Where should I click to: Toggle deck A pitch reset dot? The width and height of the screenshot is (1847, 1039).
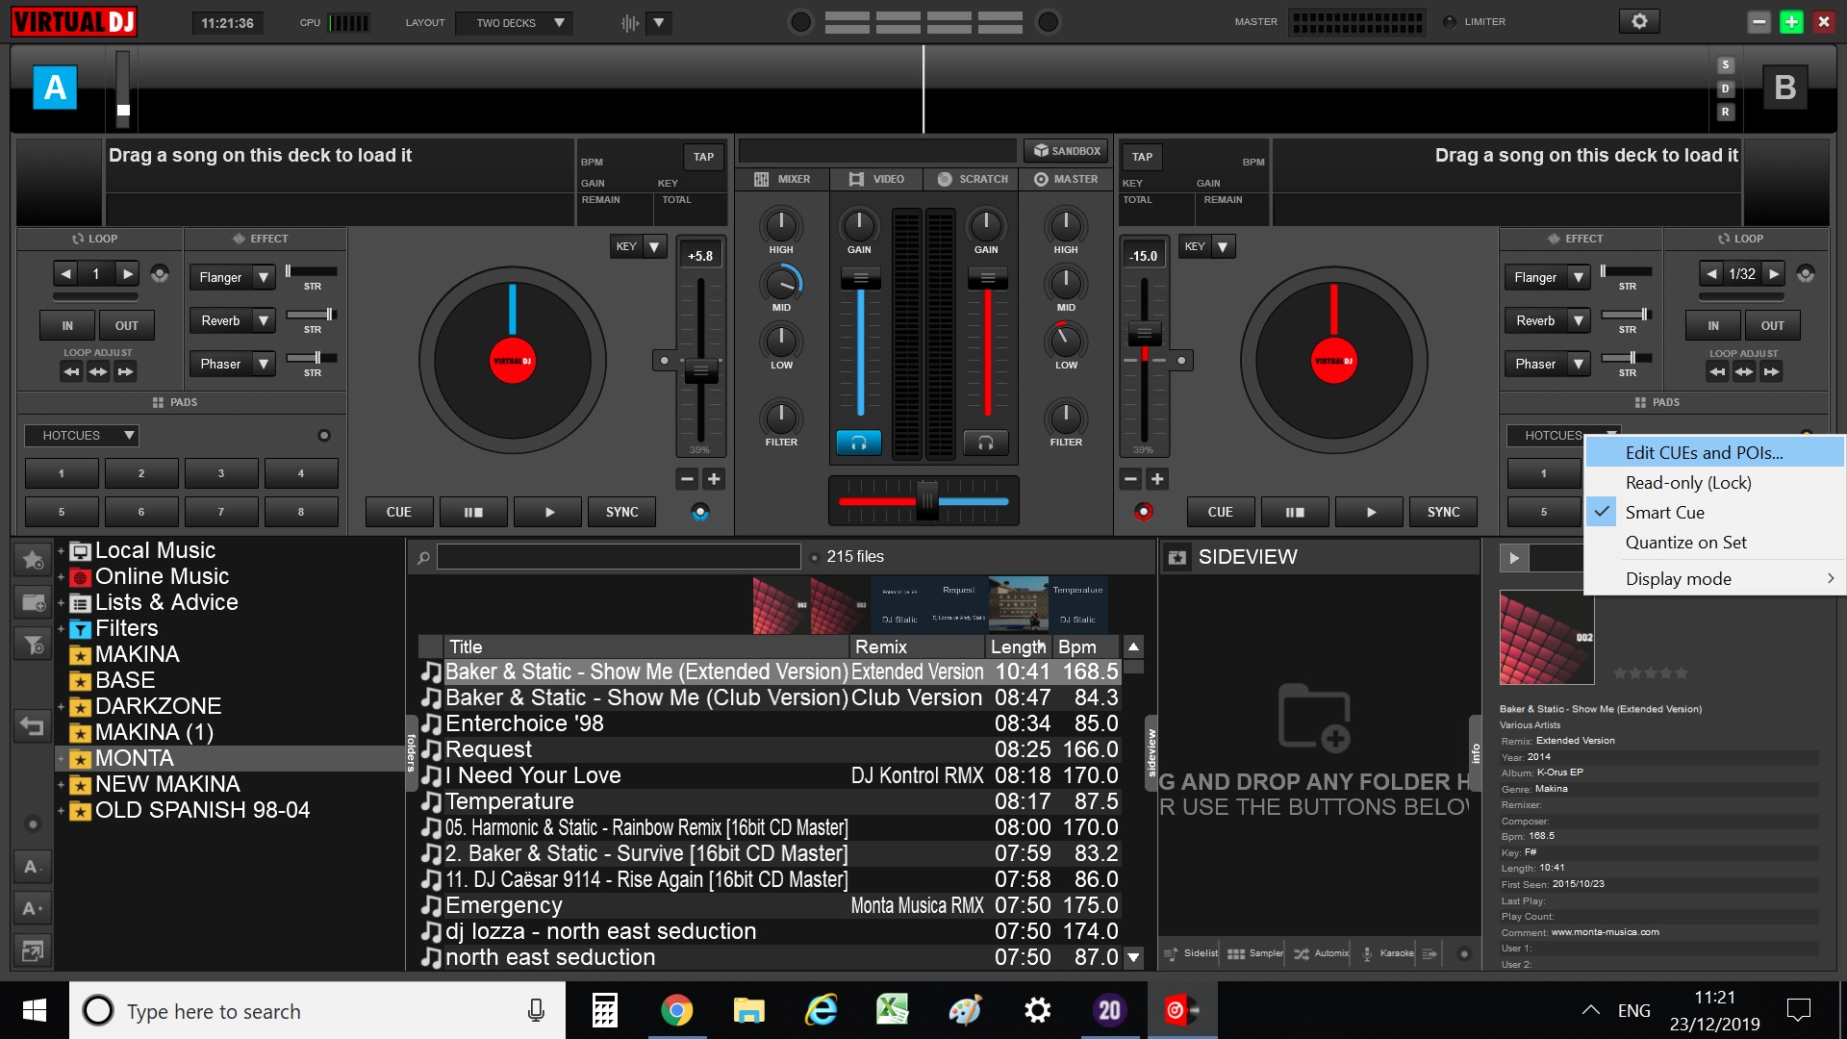point(664,361)
